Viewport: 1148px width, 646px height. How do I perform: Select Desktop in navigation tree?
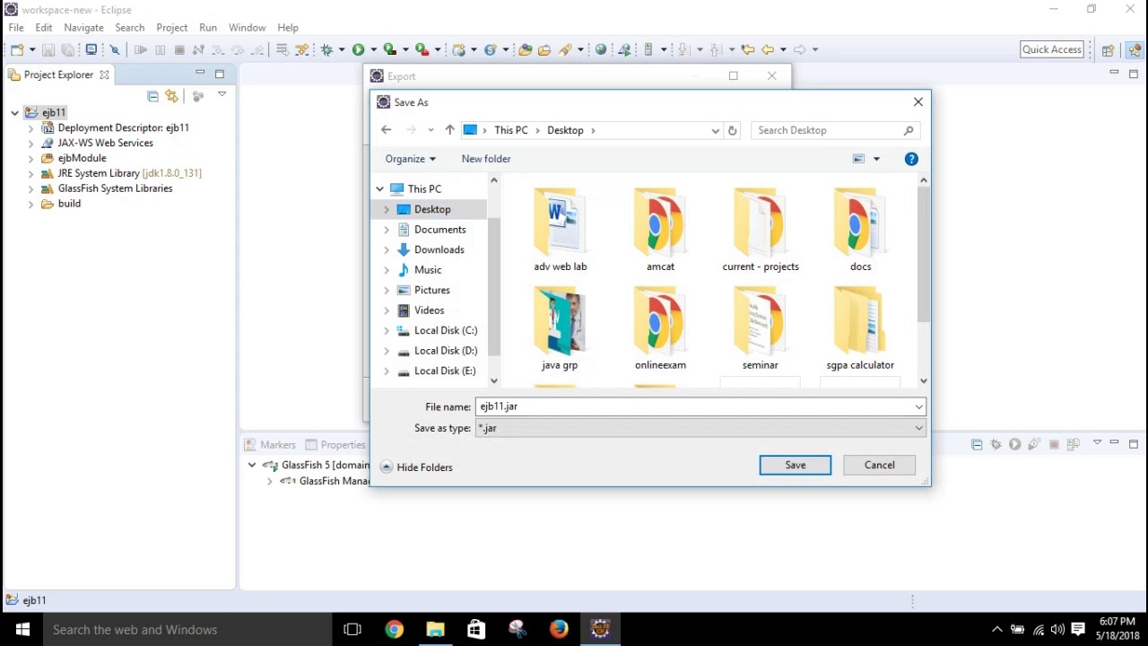432,209
